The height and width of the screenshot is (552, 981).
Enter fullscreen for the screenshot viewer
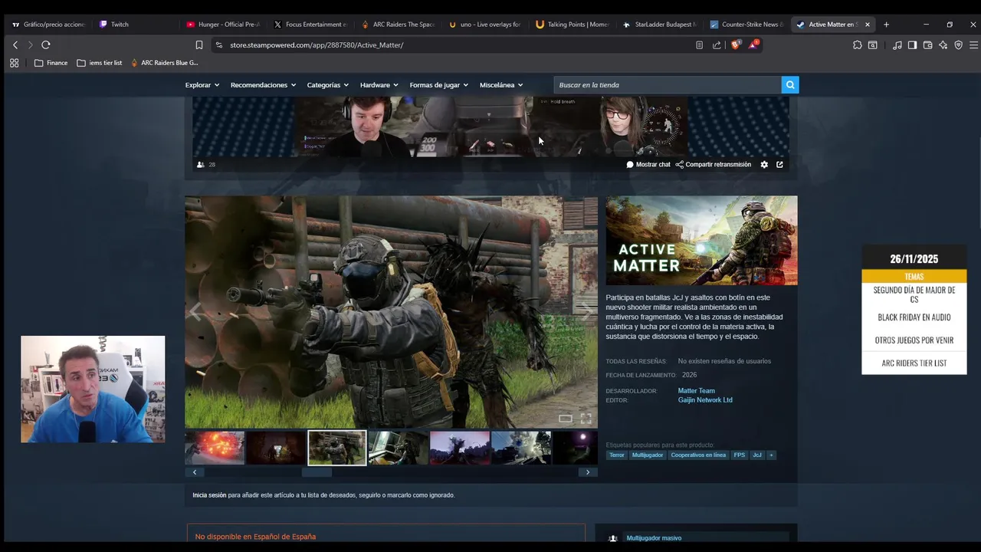tap(586, 419)
